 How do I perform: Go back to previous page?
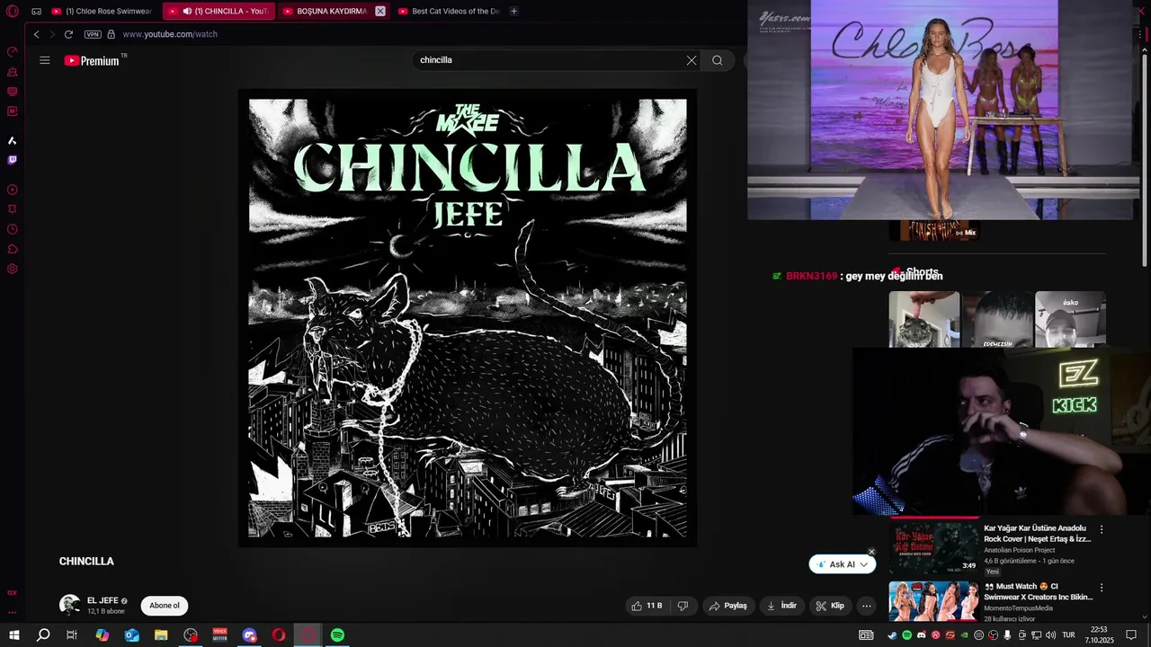(x=36, y=34)
